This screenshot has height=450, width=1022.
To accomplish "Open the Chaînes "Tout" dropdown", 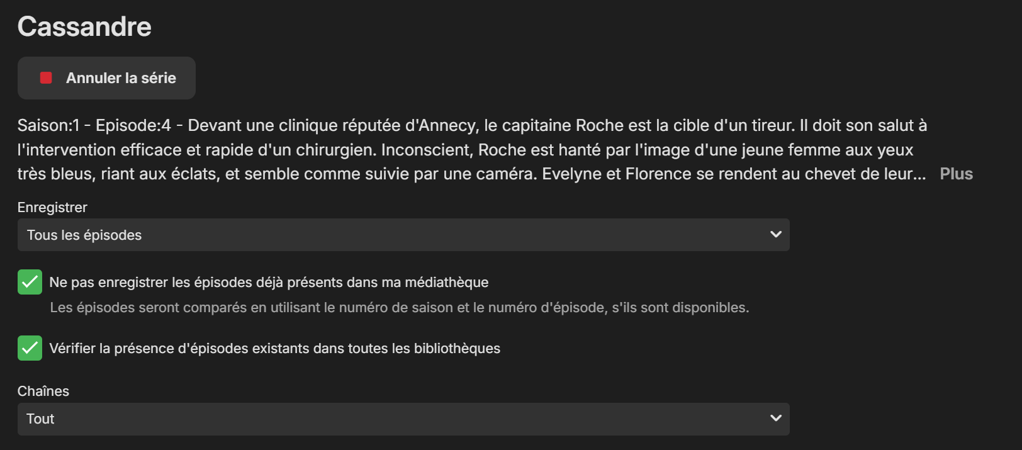I will click(403, 419).
